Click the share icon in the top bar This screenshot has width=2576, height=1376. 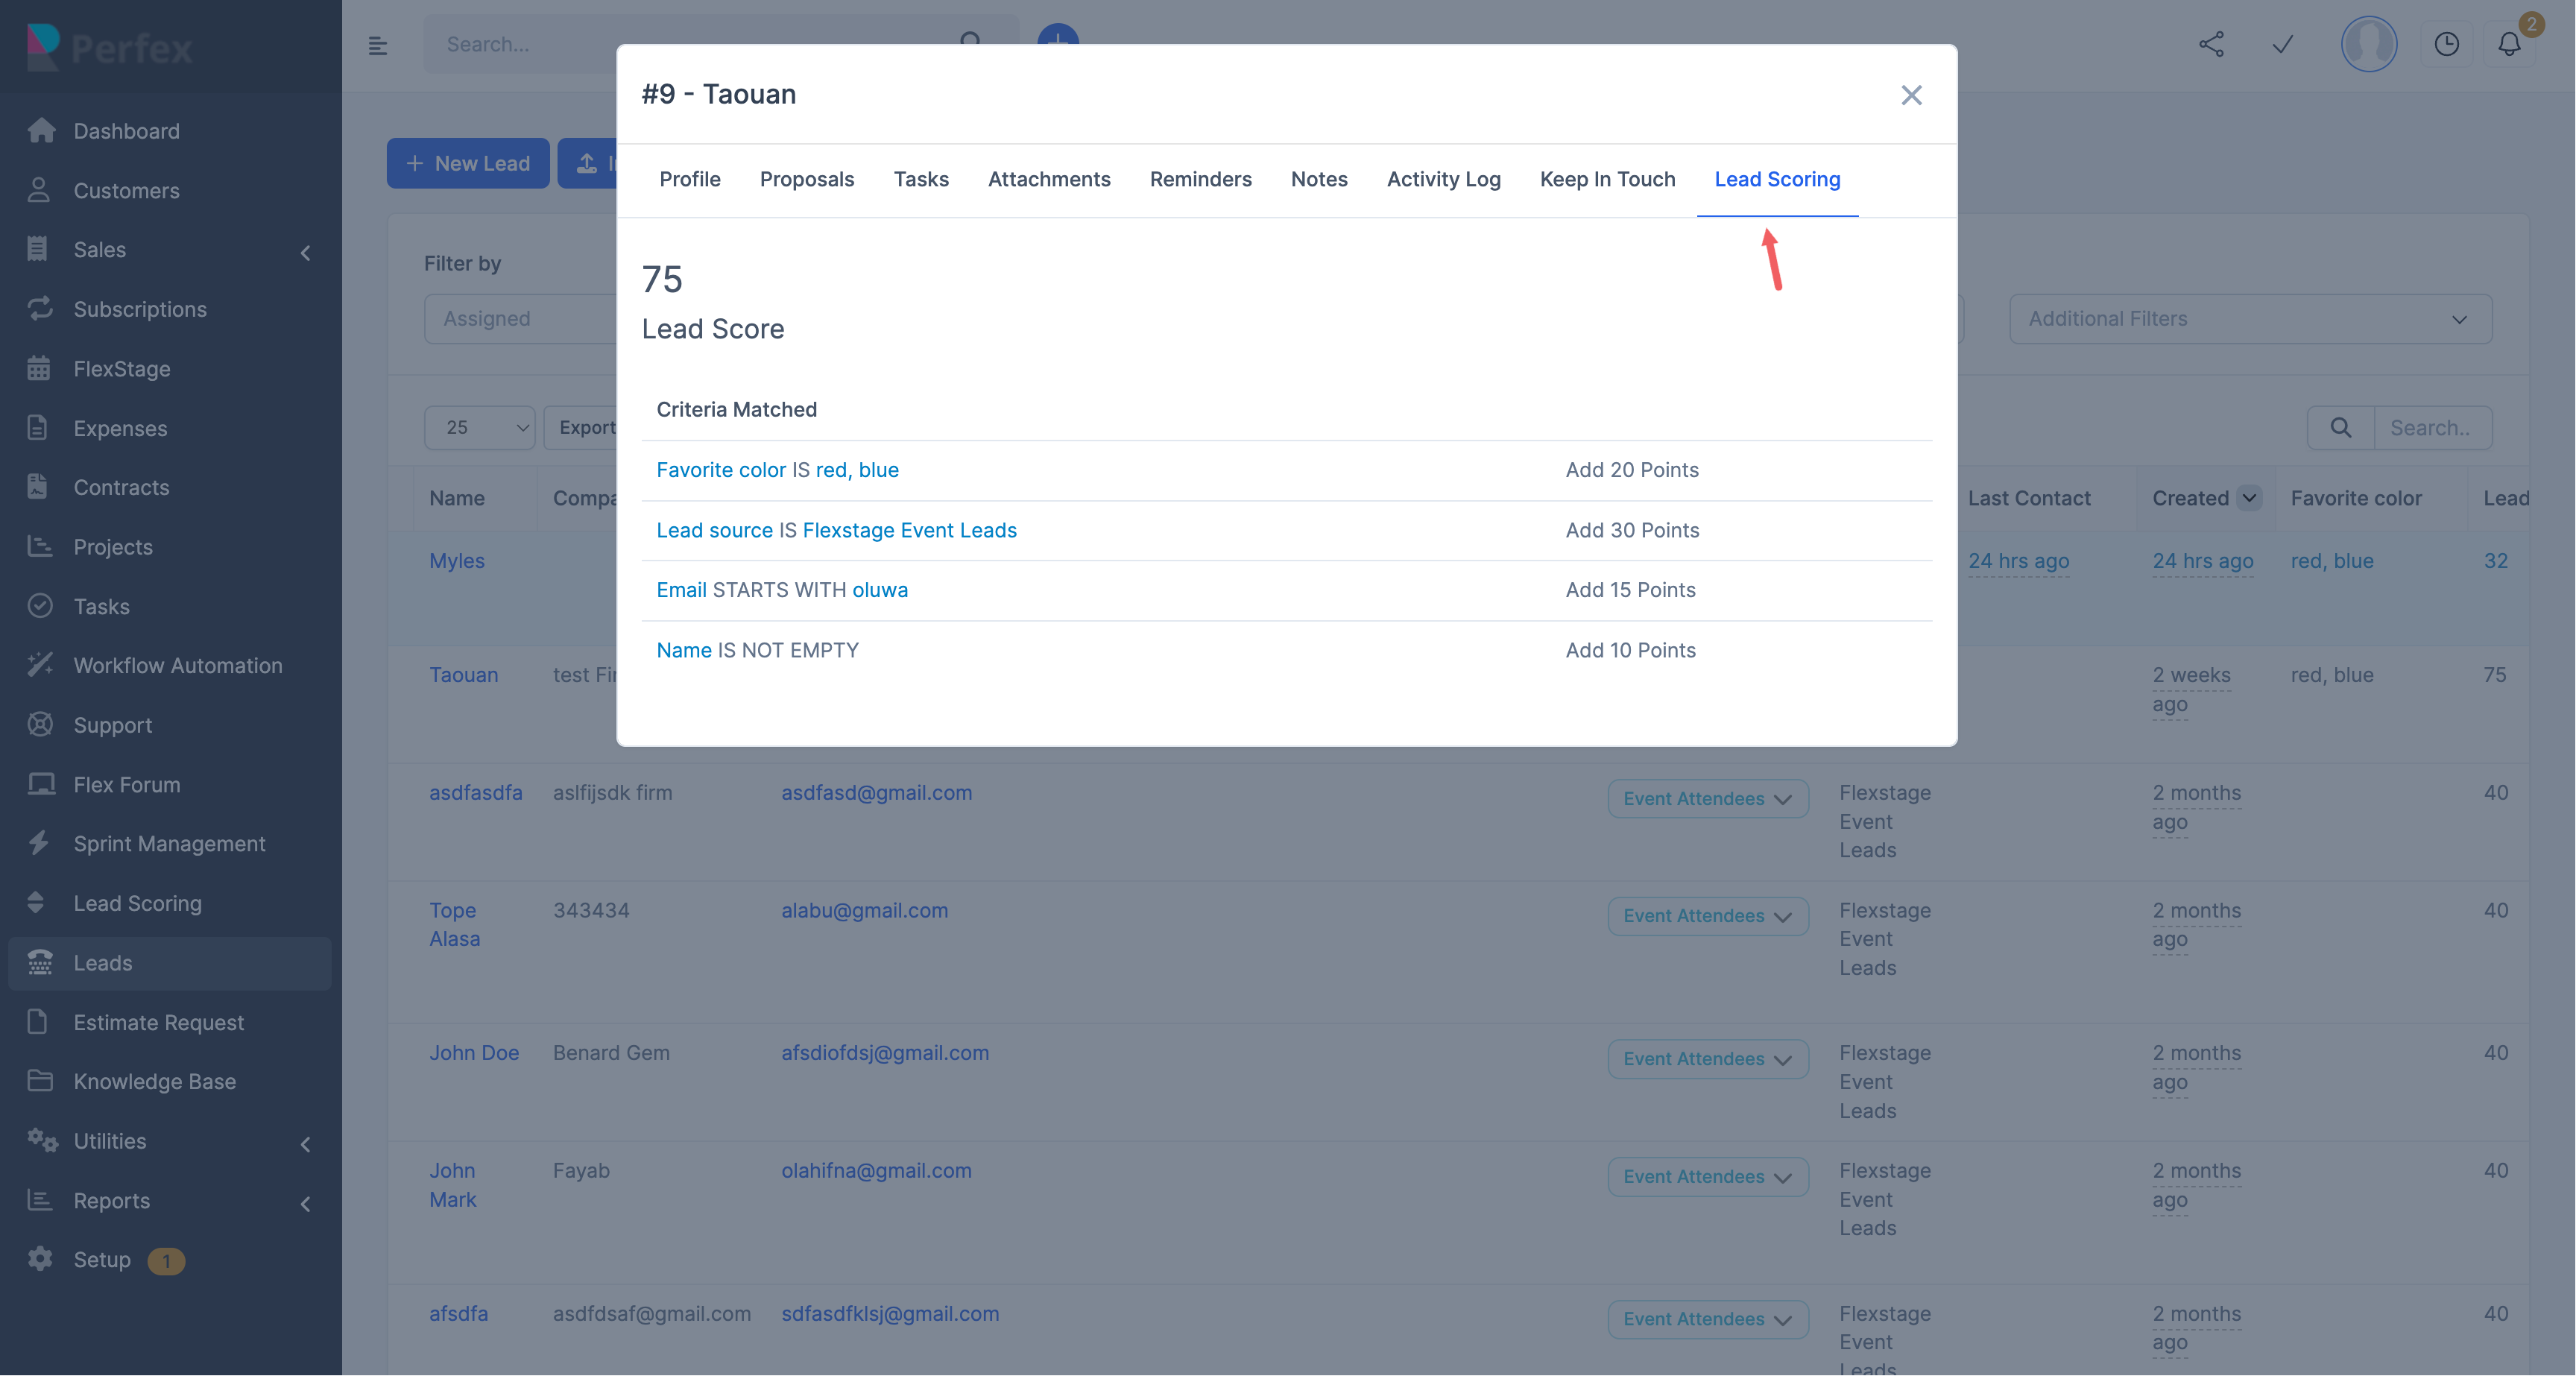coord(2212,45)
